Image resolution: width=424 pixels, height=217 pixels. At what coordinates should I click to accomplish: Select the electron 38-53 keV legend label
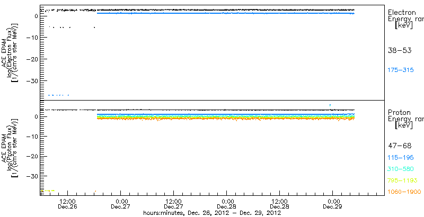click(400, 50)
